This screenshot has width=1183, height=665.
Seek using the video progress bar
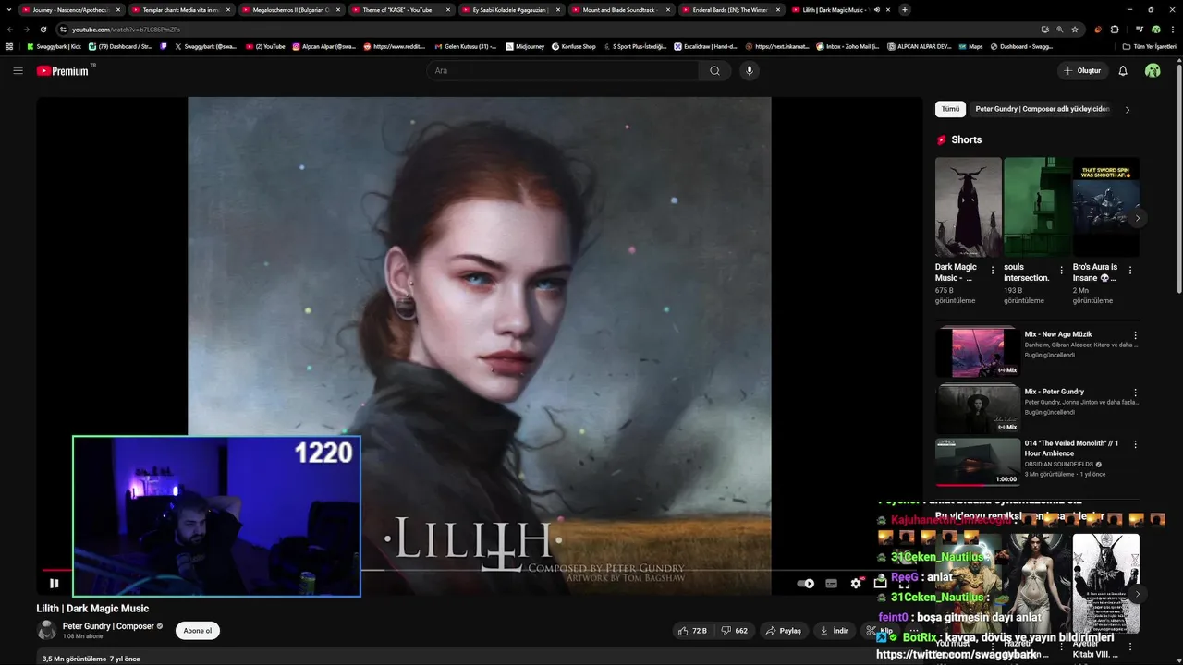pyautogui.click(x=480, y=569)
